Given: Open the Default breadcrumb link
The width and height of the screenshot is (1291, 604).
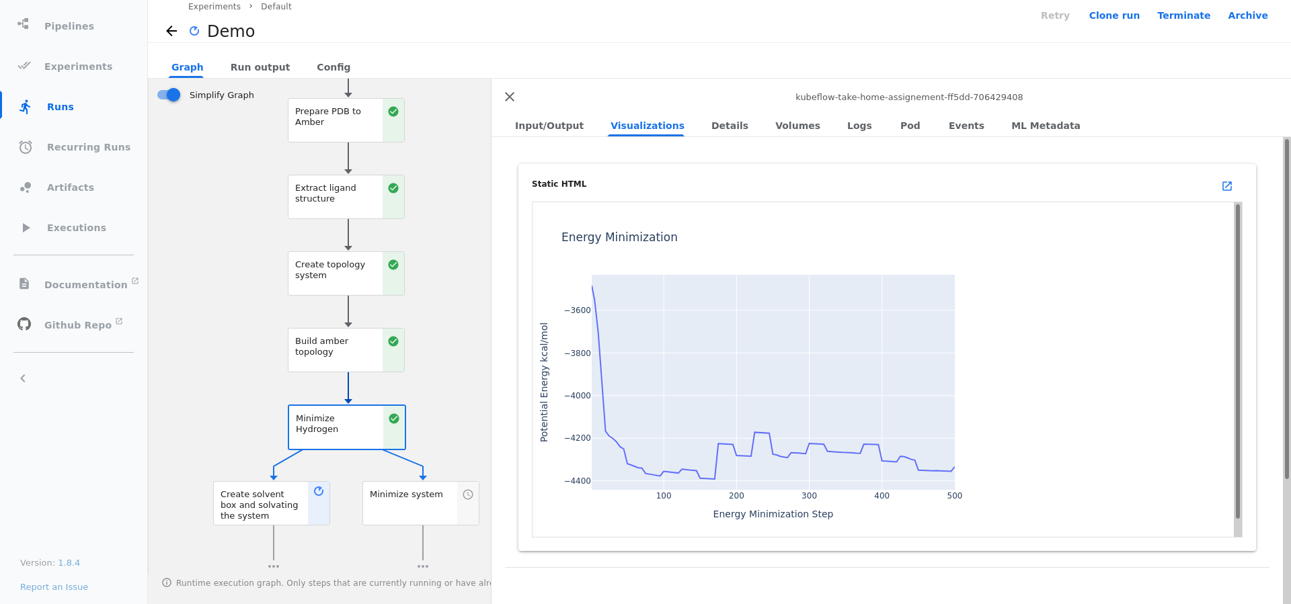Looking at the screenshot, I should [x=276, y=7].
